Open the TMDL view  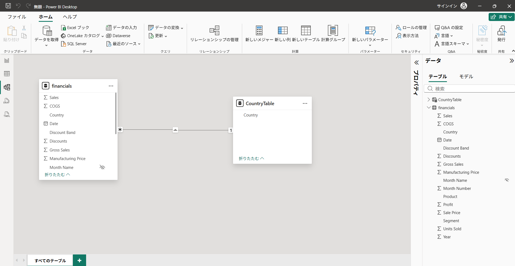[7, 114]
